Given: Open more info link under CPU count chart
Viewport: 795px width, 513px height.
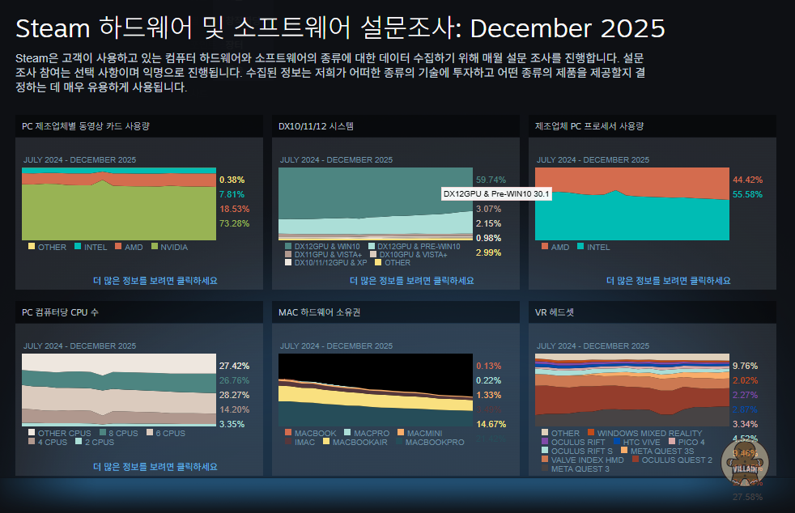Looking at the screenshot, I should coord(155,467).
